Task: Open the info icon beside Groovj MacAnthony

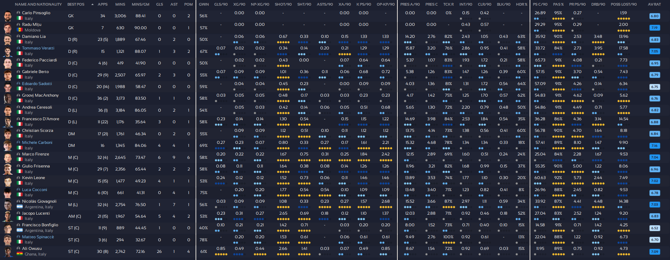Action: click(19, 95)
